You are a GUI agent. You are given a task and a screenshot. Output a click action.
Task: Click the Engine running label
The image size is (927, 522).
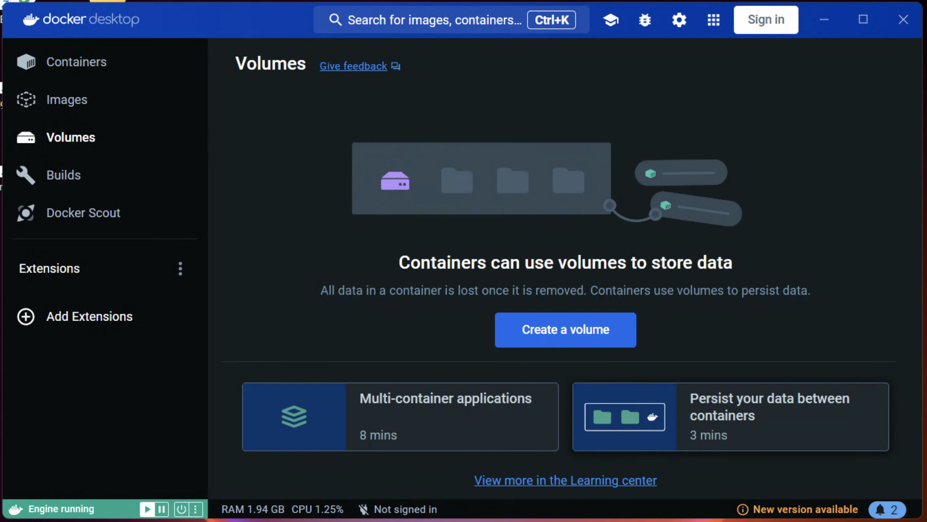point(61,509)
